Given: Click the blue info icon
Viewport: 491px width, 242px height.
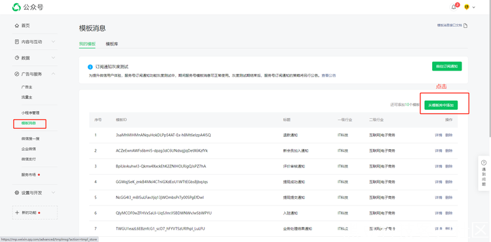Looking at the screenshot, I should tap(90, 67).
